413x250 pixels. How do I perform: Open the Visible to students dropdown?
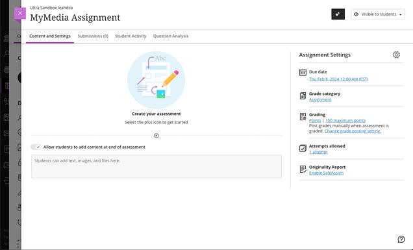click(378, 14)
